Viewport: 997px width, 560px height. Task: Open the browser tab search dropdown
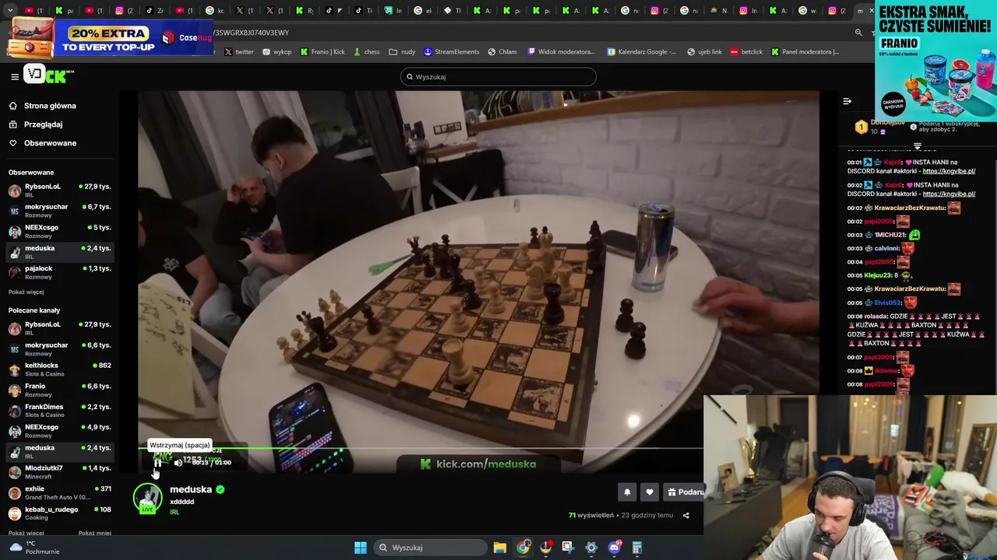pos(10,11)
